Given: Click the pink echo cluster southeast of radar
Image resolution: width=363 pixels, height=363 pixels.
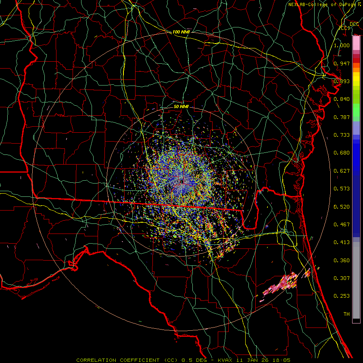Looking at the screenshot, I should [x=281, y=284].
